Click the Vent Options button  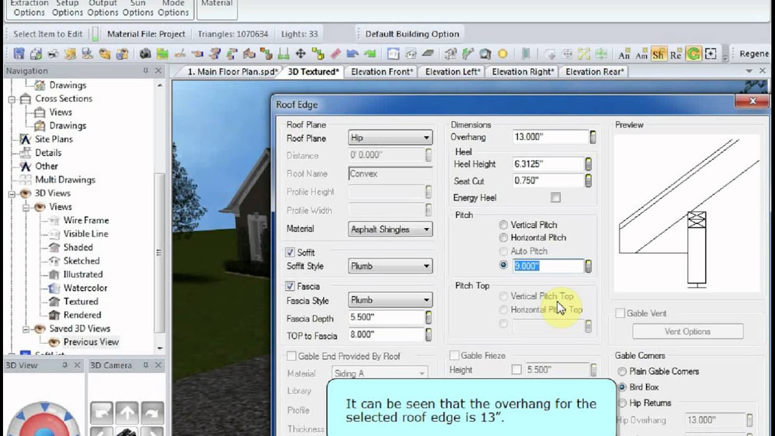tap(688, 331)
